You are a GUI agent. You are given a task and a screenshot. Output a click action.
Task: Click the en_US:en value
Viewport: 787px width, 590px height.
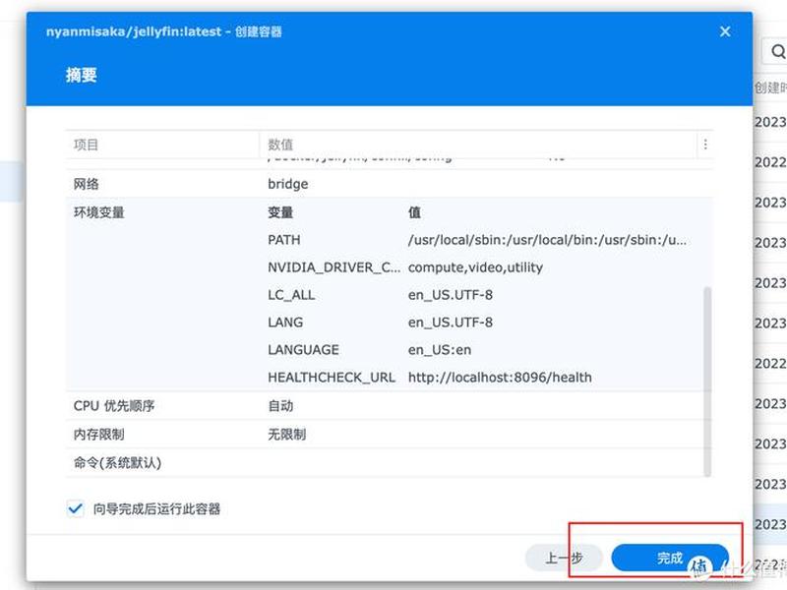tap(440, 350)
